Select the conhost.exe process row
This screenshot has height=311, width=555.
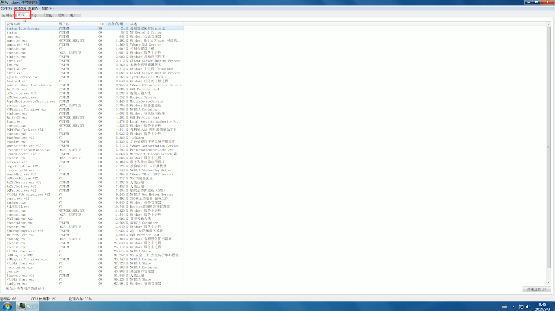94,49
